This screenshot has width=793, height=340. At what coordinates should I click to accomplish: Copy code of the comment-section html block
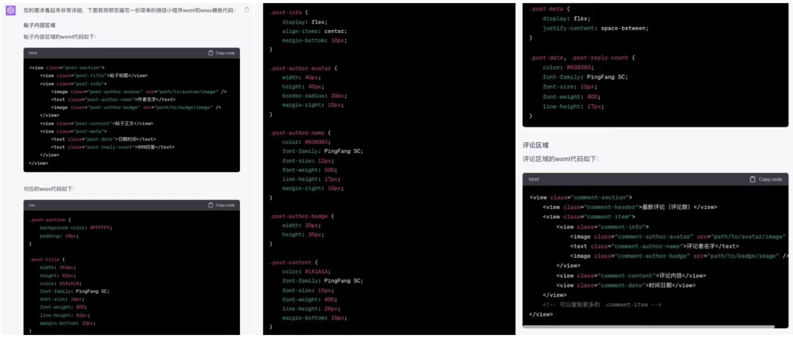click(x=766, y=179)
